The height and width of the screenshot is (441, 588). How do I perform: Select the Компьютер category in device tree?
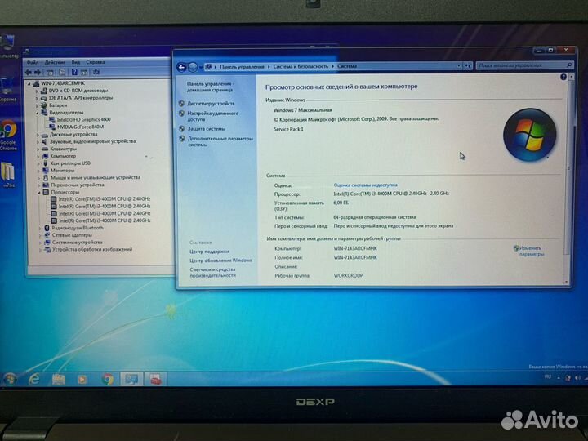click(63, 156)
